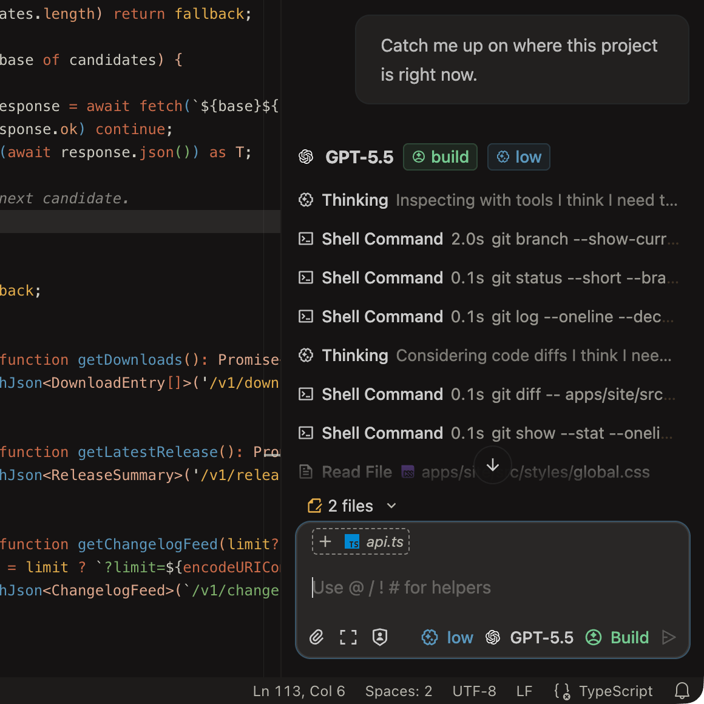This screenshot has width=704, height=704.
Task: Expand the git diff -- apps/site/src Shell Command
Action: 489,394
